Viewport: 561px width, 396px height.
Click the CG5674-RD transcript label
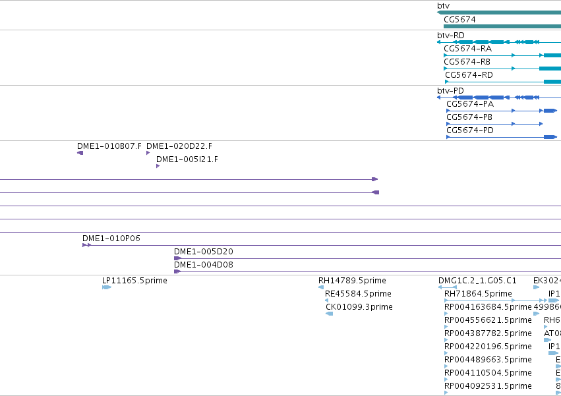point(469,75)
